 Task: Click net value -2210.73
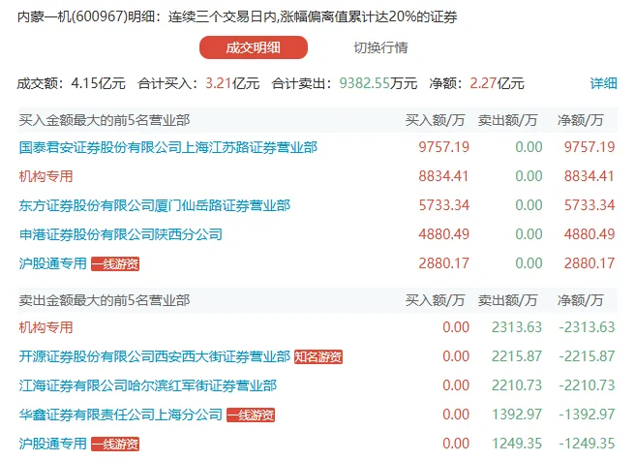point(587,385)
